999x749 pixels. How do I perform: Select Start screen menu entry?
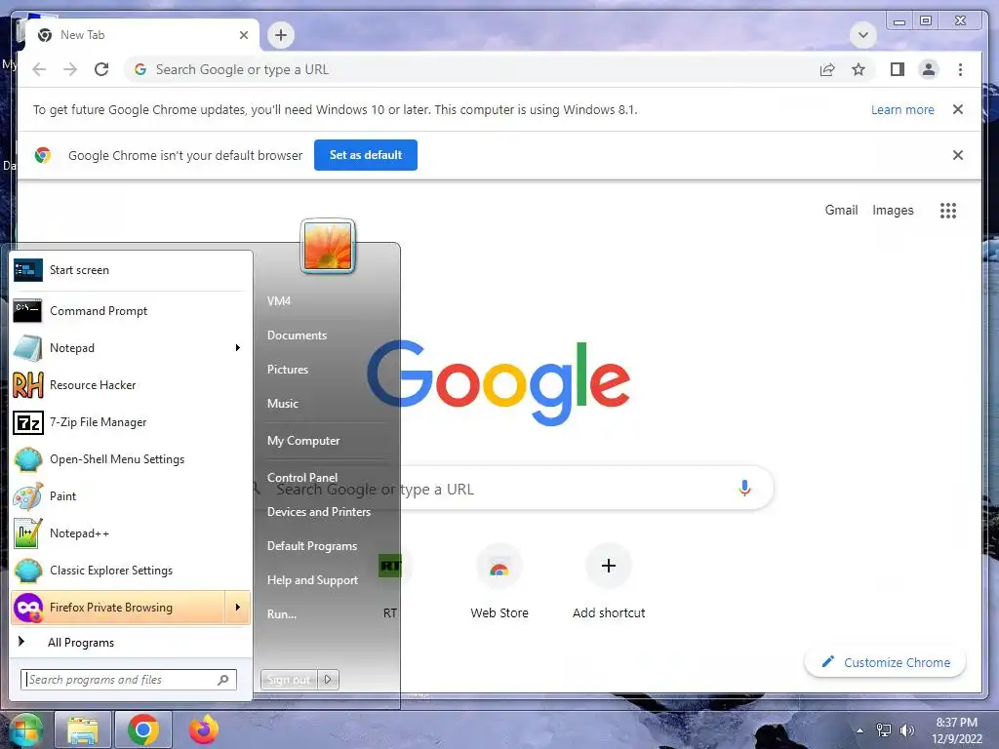tap(131, 270)
